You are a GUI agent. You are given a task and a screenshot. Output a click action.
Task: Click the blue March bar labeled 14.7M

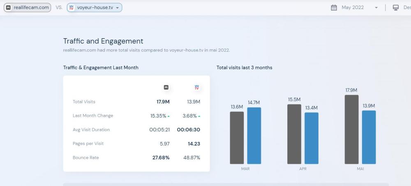click(254, 135)
